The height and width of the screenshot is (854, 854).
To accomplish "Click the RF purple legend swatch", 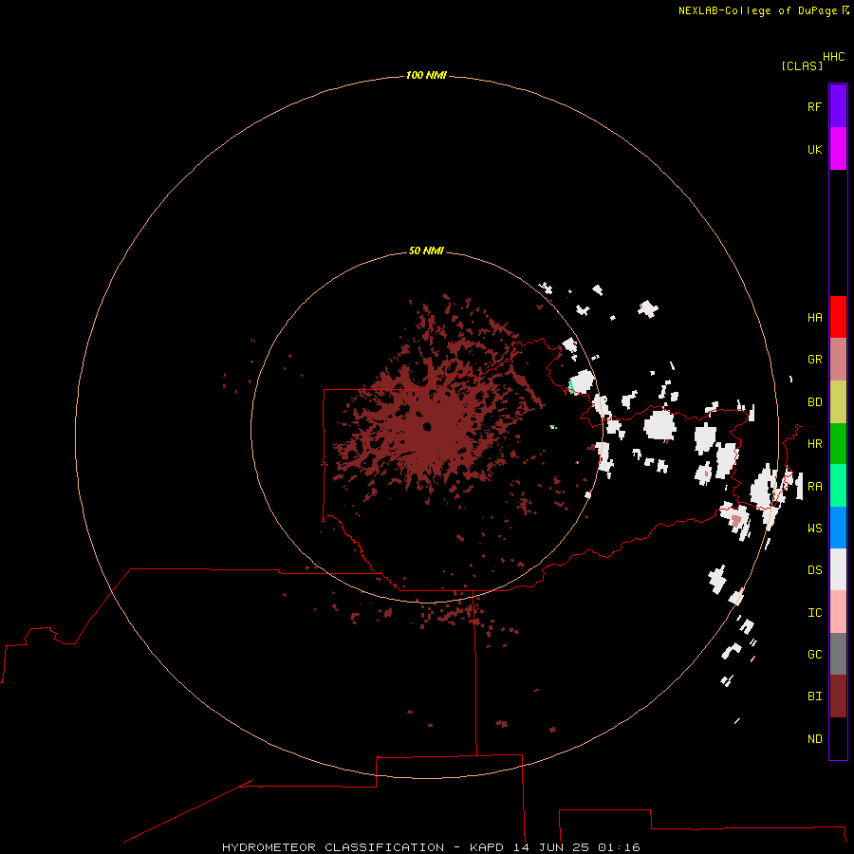I will point(838,106).
